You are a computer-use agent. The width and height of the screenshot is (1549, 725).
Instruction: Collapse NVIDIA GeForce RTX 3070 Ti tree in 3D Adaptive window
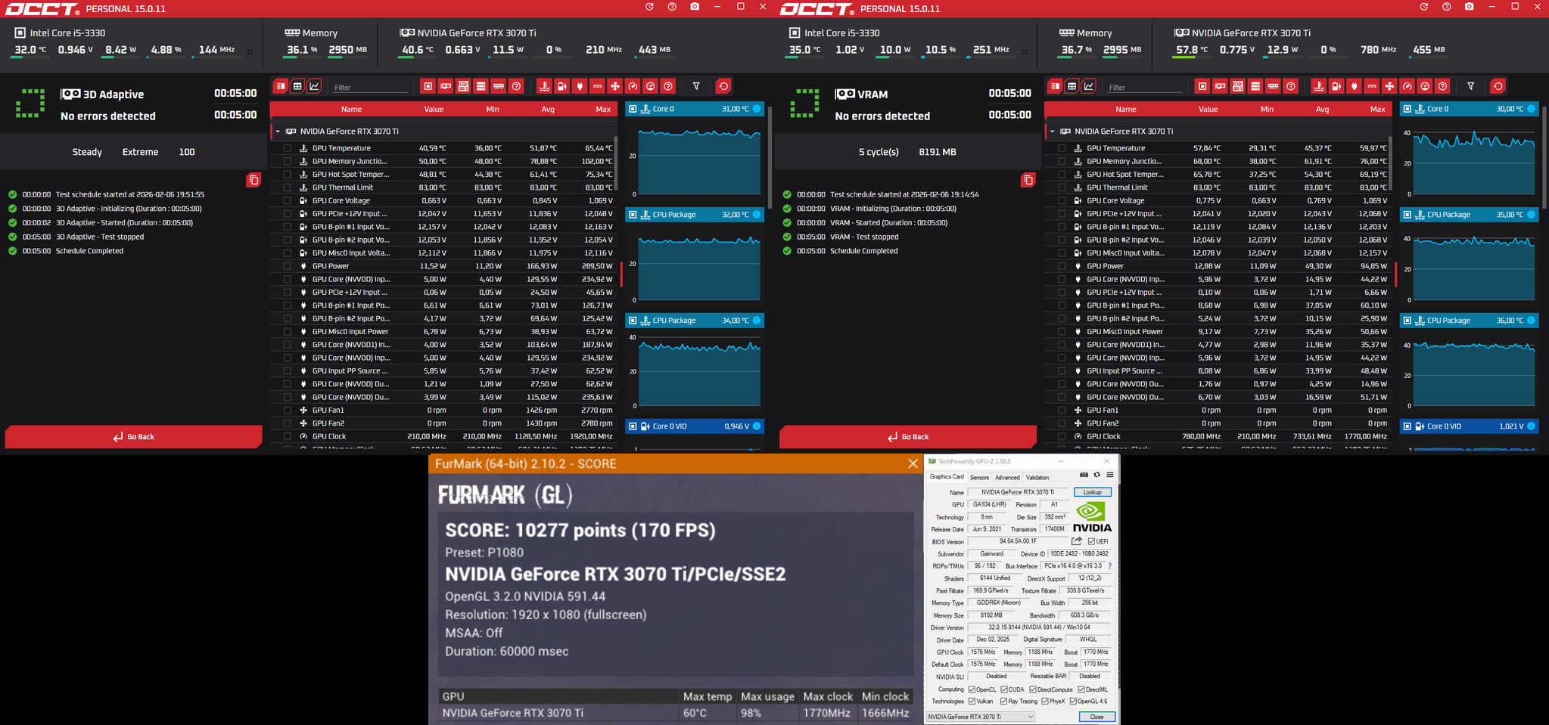(278, 132)
